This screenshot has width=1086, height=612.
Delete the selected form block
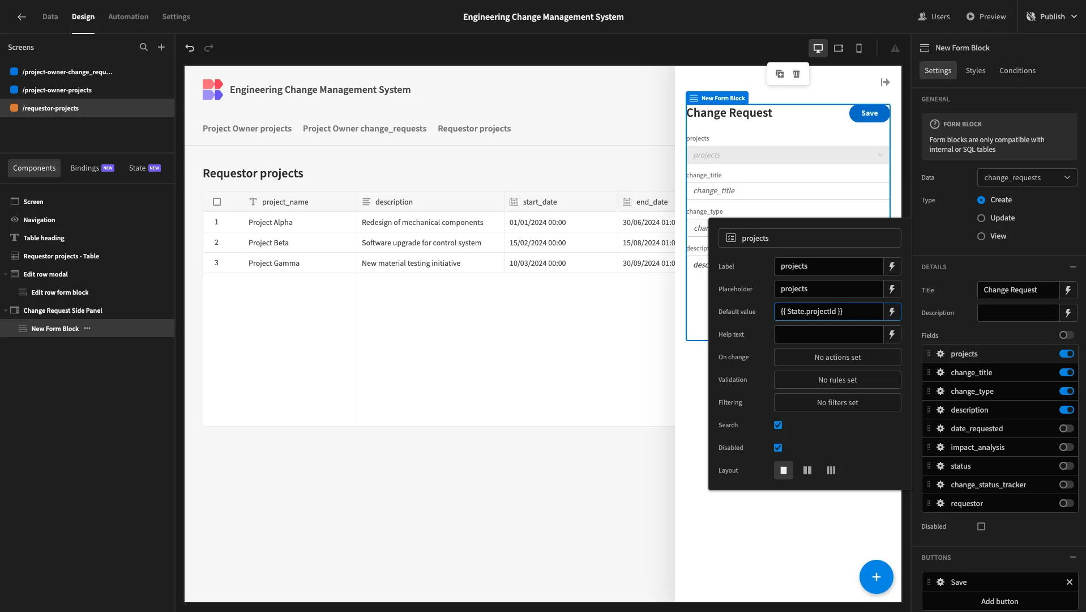797,74
